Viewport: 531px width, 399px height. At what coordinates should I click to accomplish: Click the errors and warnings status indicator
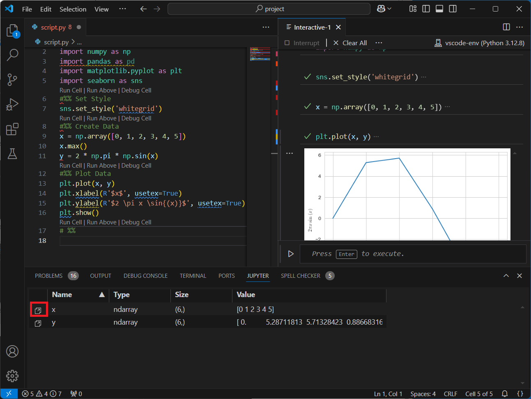click(42, 394)
